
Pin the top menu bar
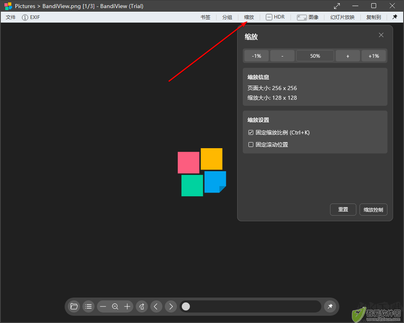point(395,17)
